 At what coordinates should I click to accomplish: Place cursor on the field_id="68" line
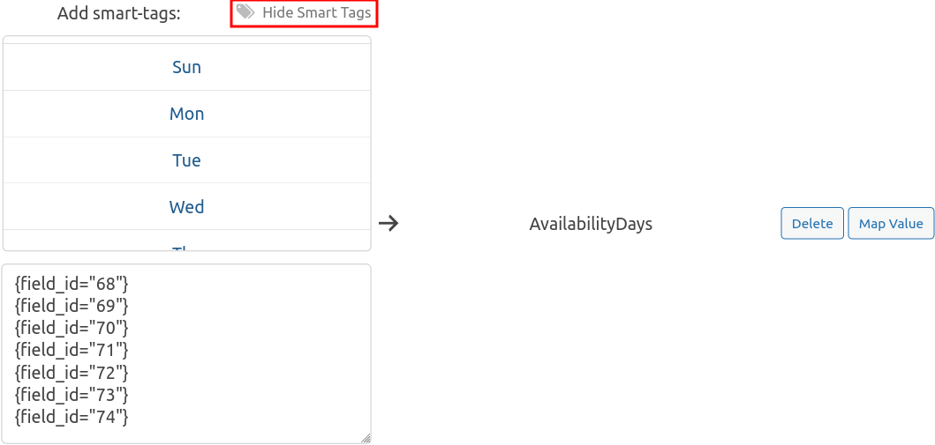(72, 284)
